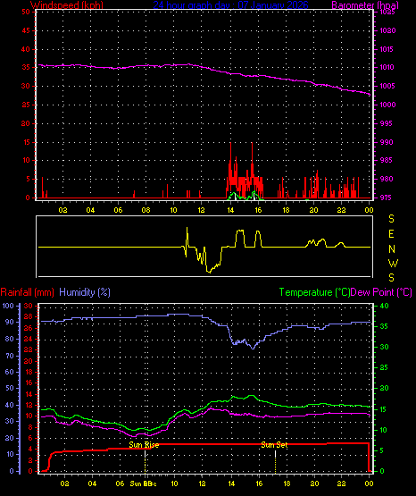Click the 'Windspeed (kph)' axis title

point(67,5)
